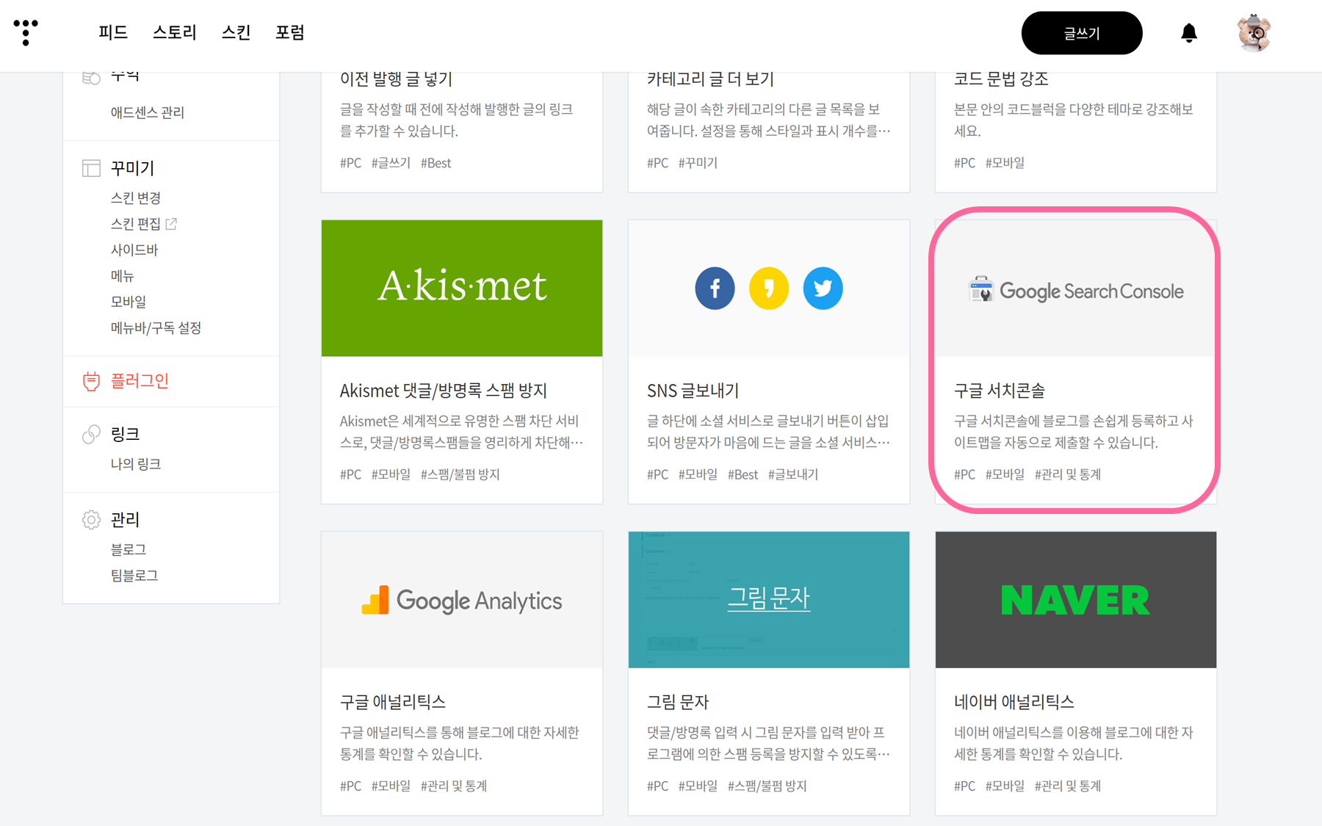Select the 플러그인 sidebar icon

[x=90, y=380]
